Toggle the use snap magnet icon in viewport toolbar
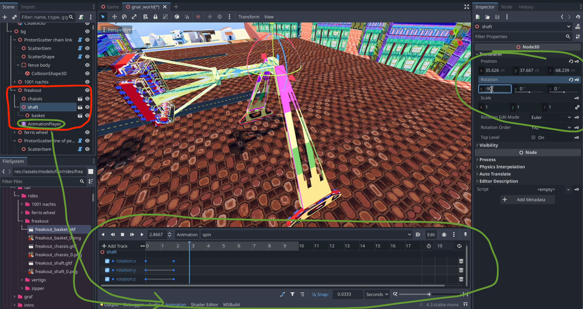 click(188, 17)
